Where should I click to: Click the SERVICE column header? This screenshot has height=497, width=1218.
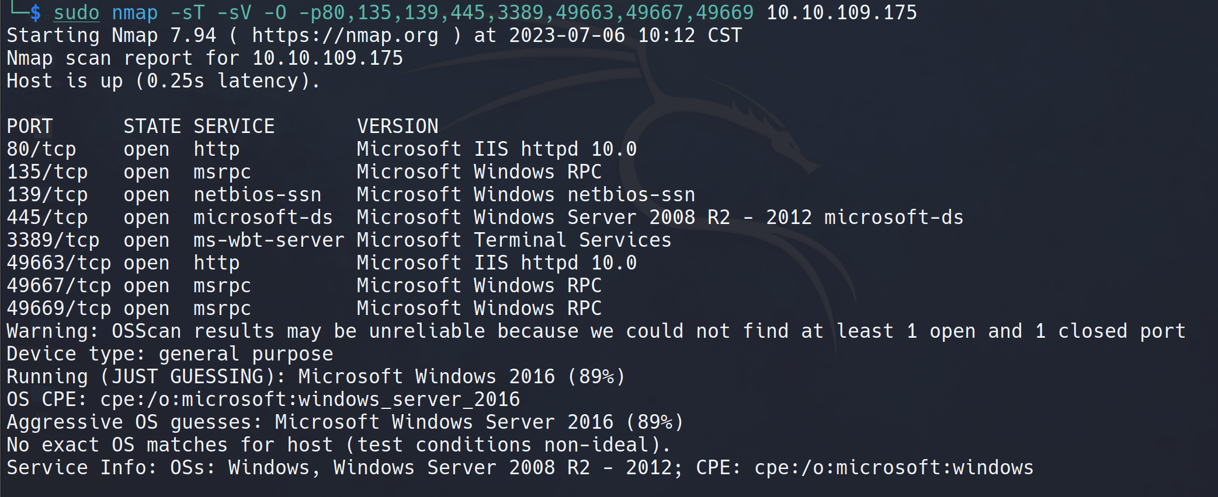tap(234, 127)
